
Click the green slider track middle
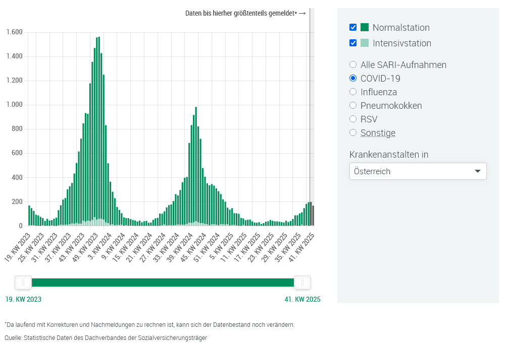[x=163, y=283]
